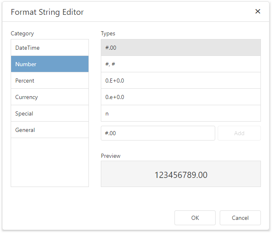The height and width of the screenshot is (233, 272).
Task: Switch to the General category
Action: [49, 130]
